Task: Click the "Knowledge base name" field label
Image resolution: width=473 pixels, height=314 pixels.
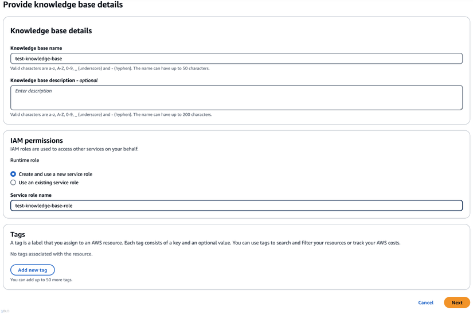Action: click(x=36, y=48)
